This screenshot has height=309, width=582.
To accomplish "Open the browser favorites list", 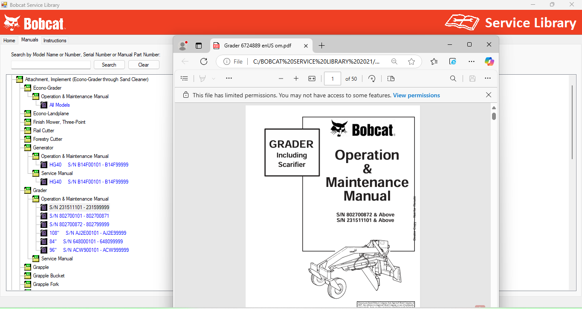I will (x=434, y=61).
